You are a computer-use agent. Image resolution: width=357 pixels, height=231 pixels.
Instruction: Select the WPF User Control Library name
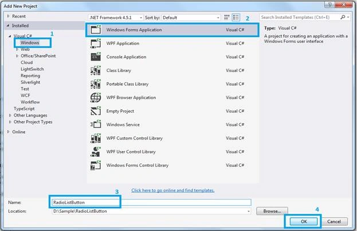[x=131, y=152]
